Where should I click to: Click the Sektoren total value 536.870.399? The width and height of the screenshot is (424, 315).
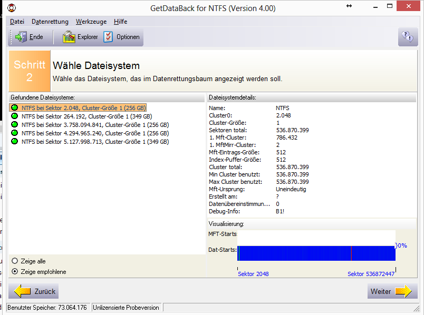(292, 130)
